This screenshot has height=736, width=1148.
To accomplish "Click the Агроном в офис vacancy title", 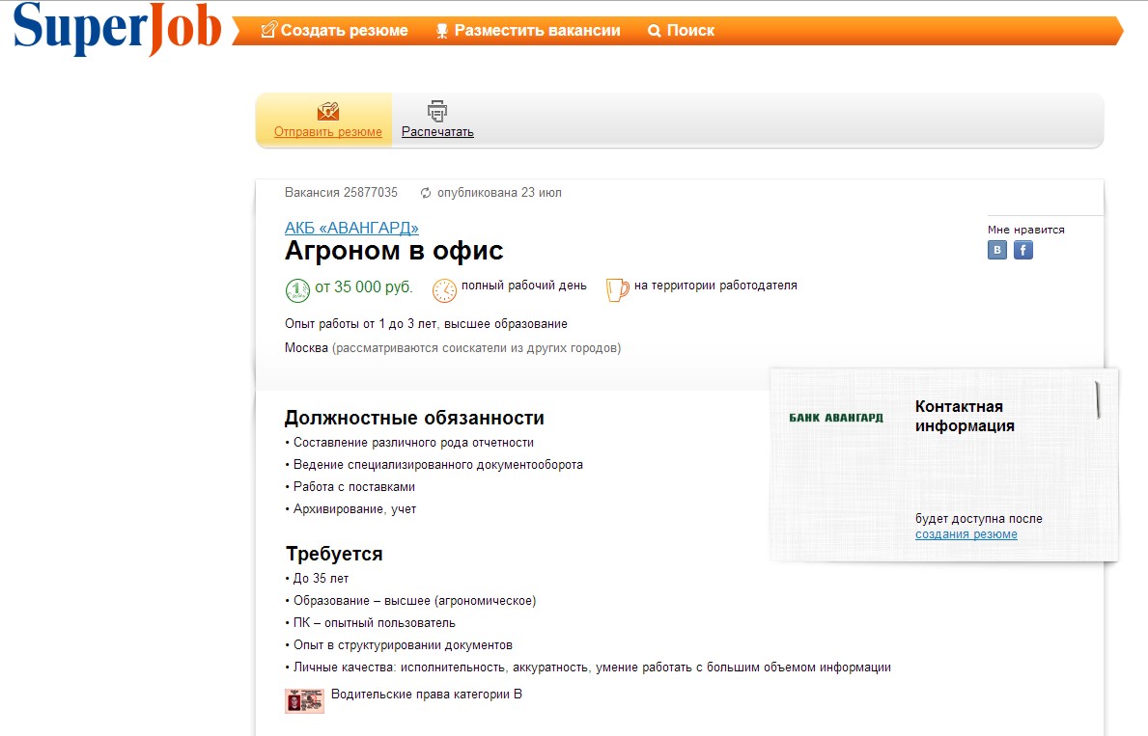I will (x=394, y=252).
